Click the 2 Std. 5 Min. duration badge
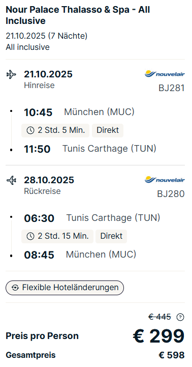This screenshot has height=367, width=192. (55, 130)
